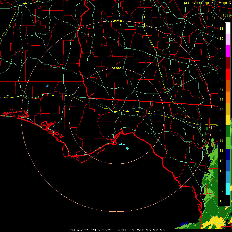
Task: Click the NEXLAB-College of DuPage label
Action: pyautogui.click(x=208, y=3)
